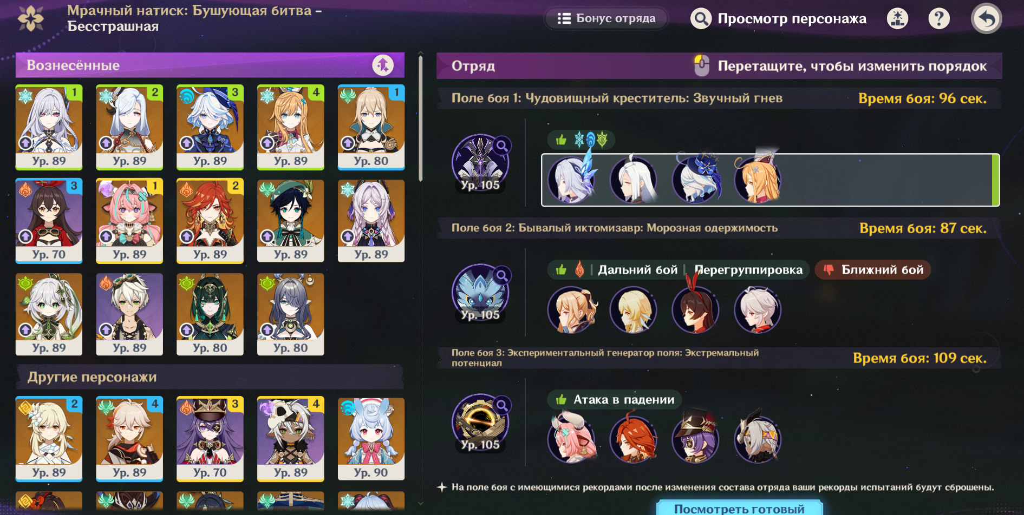Image resolution: width=1024 pixels, height=515 pixels.
Task: Click the back arrow return button
Action: (x=987, y=19)
